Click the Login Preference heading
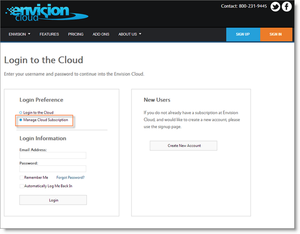The image size is (300, 234). click(x=41, y=100)
